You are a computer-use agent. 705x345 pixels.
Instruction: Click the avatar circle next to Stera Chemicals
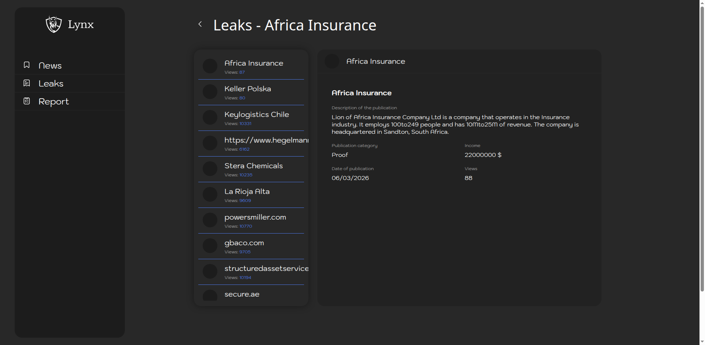click(210, 169)
